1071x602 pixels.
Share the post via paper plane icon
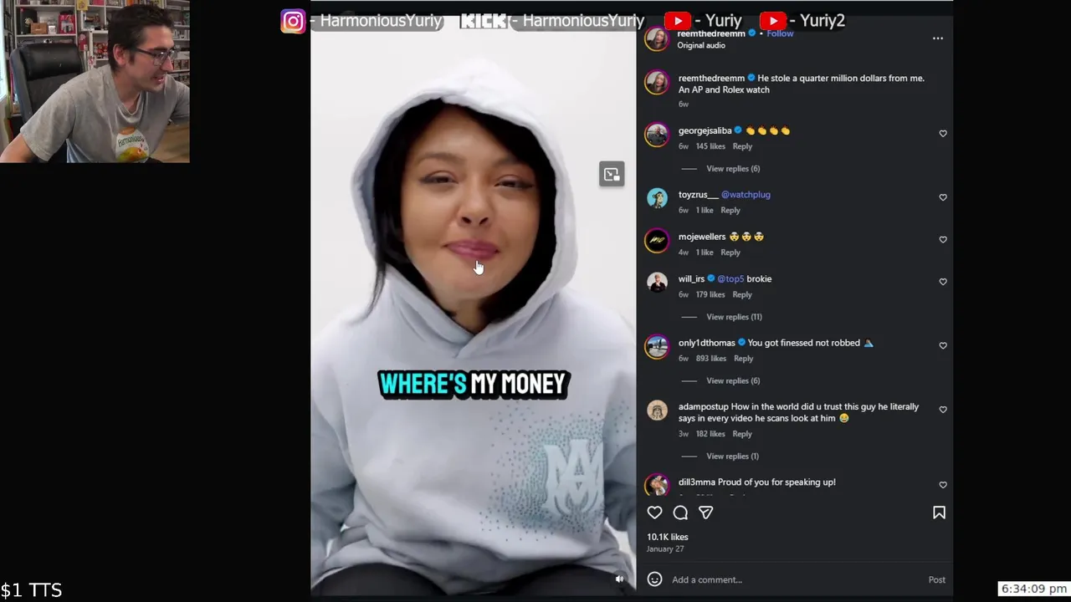click(706, 513)
